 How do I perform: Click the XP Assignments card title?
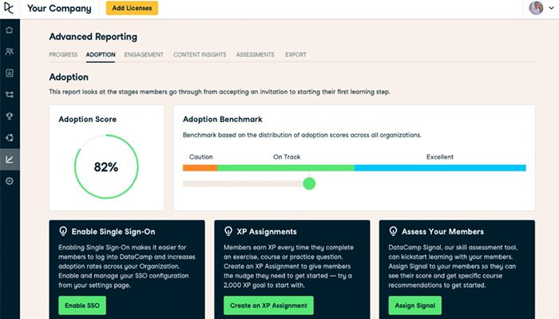[267, 232]
